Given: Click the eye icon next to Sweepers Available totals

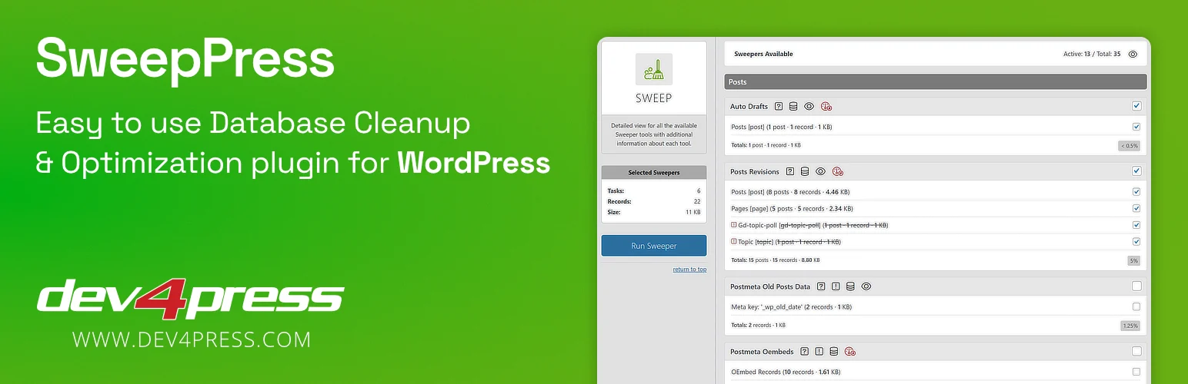Looking at the screenshot, I should (1133, 55).
